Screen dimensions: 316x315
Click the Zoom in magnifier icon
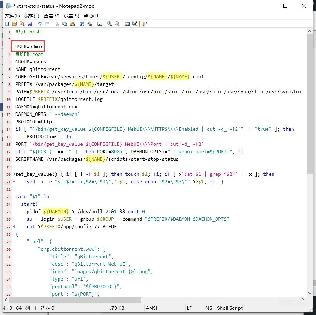[110, 24]
